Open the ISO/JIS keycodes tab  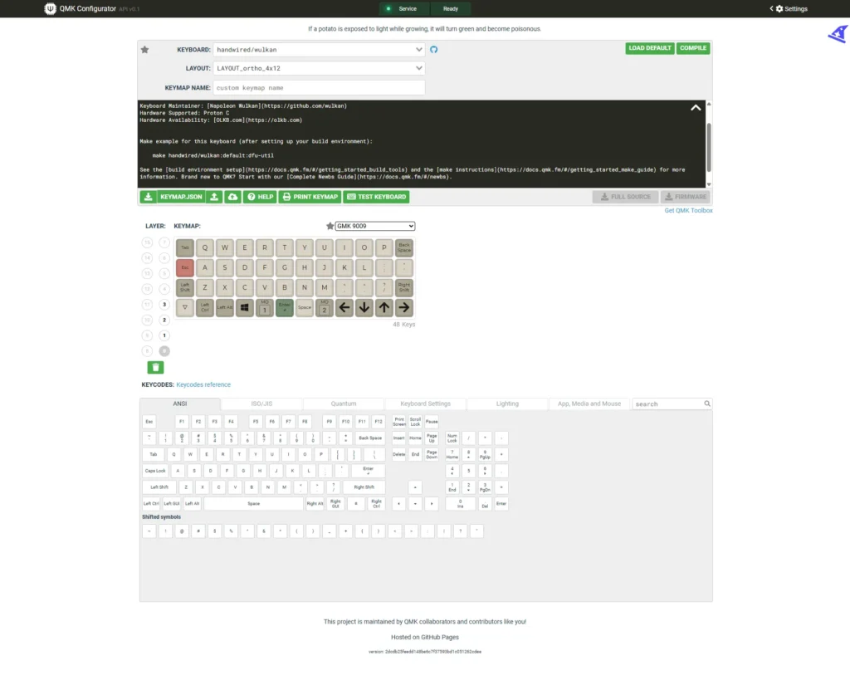(261, 404)
